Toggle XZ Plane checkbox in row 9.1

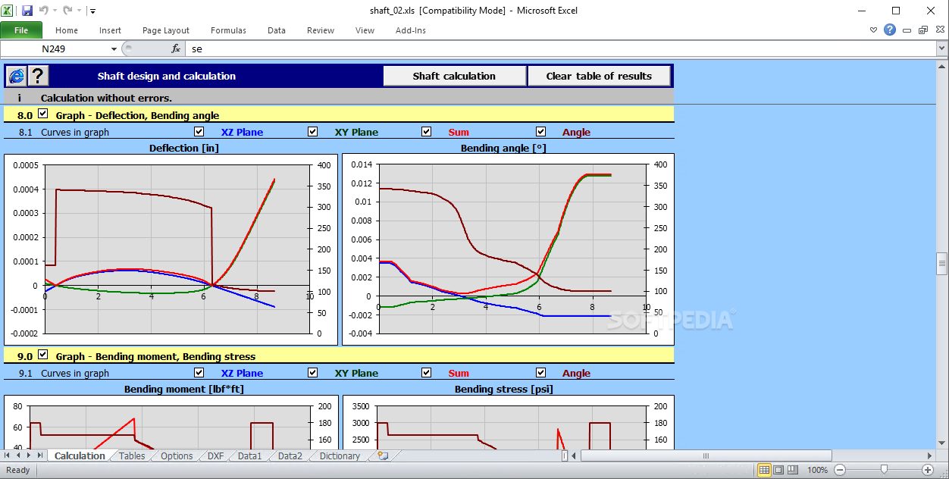tap(199, 372)
